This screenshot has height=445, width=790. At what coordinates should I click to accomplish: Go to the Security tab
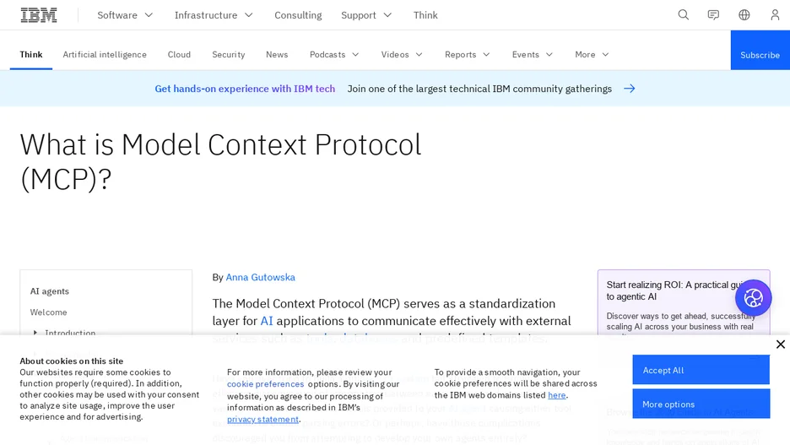[228, 54]
